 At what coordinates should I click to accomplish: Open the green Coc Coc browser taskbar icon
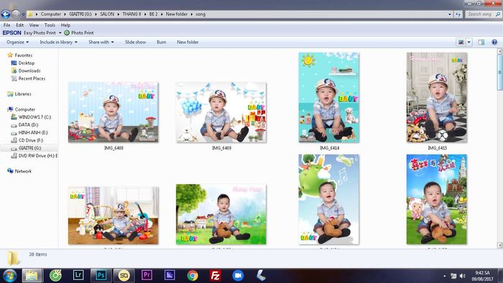pos(55,275)
